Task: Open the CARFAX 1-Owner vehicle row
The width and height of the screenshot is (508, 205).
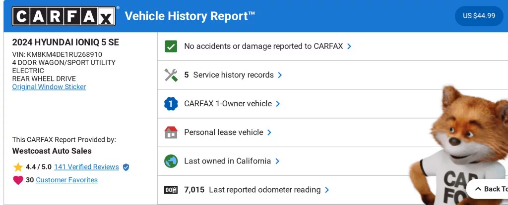Action: (228, 104)
